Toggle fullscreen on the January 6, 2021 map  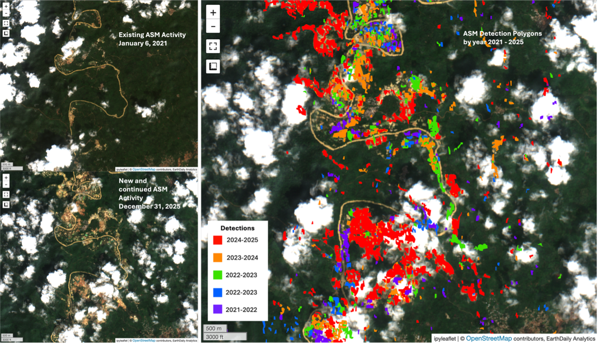[6, 23]
